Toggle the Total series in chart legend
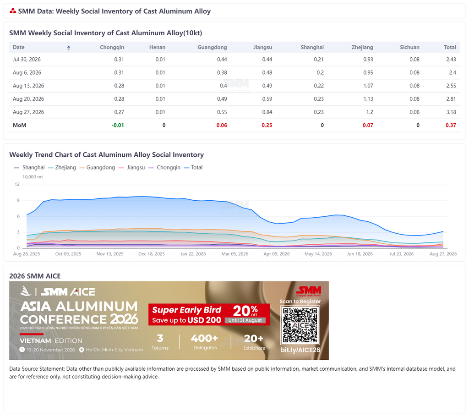 (x=193, y=167)
